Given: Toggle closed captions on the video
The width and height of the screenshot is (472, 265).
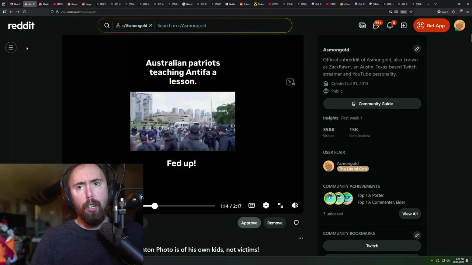Looking at the screenshot, I should [251, 205].
